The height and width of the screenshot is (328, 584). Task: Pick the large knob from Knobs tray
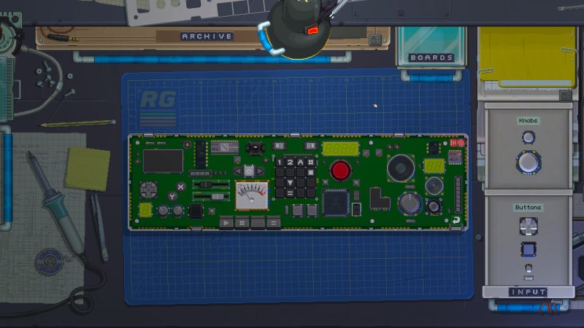(x=528, y=163)
